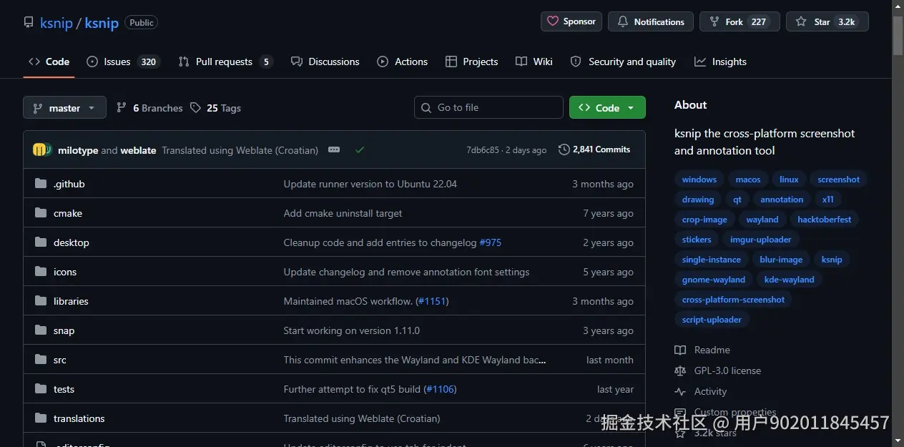This screenshot has height=447, width=904.
Task: Open Notifications bell button
Action: coord(651,21)
